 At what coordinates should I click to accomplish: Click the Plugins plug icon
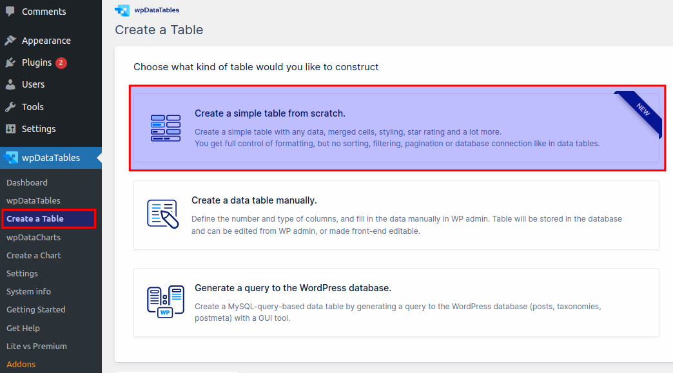[x=10, y=62]
